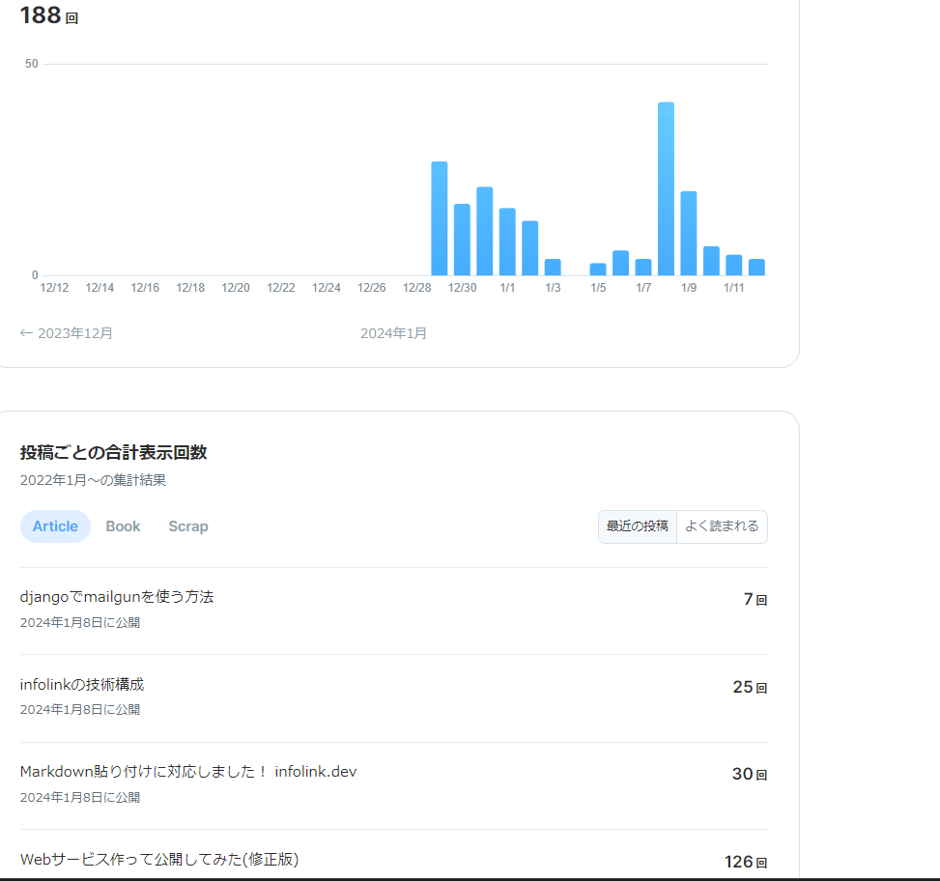Viewport: 940px width, 881px height.
Task: Click the chart bar for 1/3
Action: point(553,268)
